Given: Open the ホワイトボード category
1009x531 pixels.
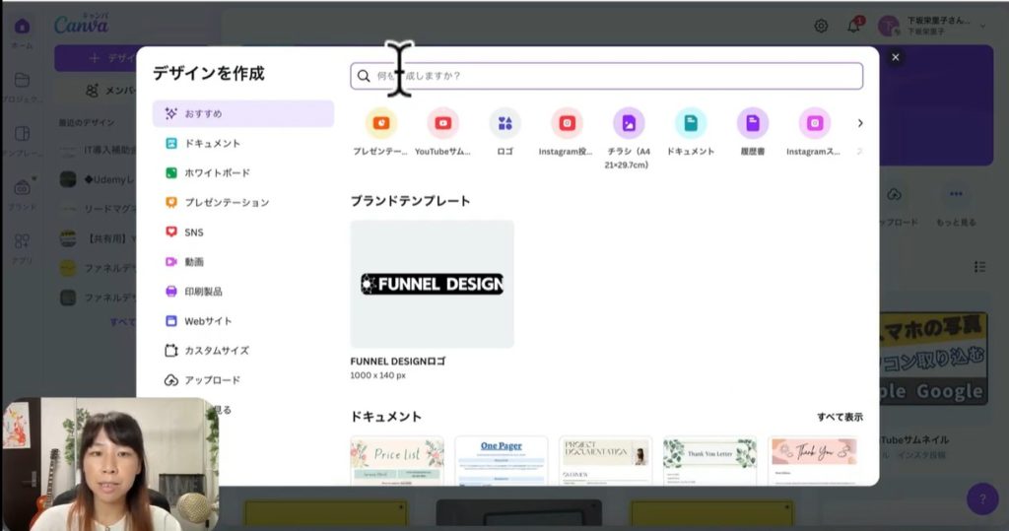Looking at the screenshot, I should 217,172.
